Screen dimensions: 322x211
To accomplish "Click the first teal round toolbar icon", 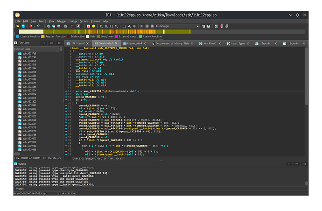I will (48, 26).
